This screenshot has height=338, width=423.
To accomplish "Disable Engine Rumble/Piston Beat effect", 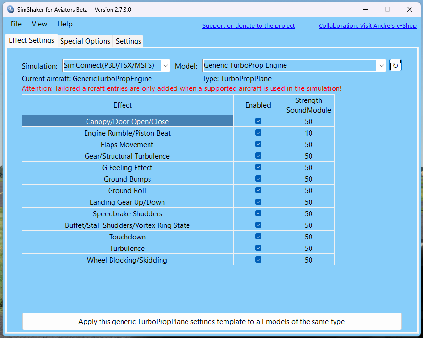I will coord(258,133).
